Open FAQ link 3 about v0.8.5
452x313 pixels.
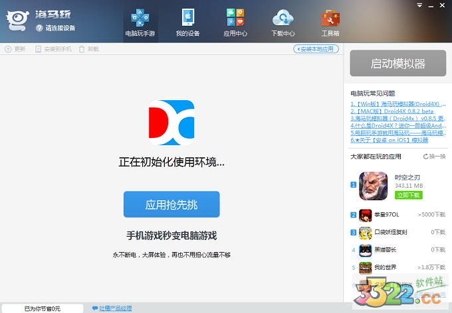click(x=397, y=118)
